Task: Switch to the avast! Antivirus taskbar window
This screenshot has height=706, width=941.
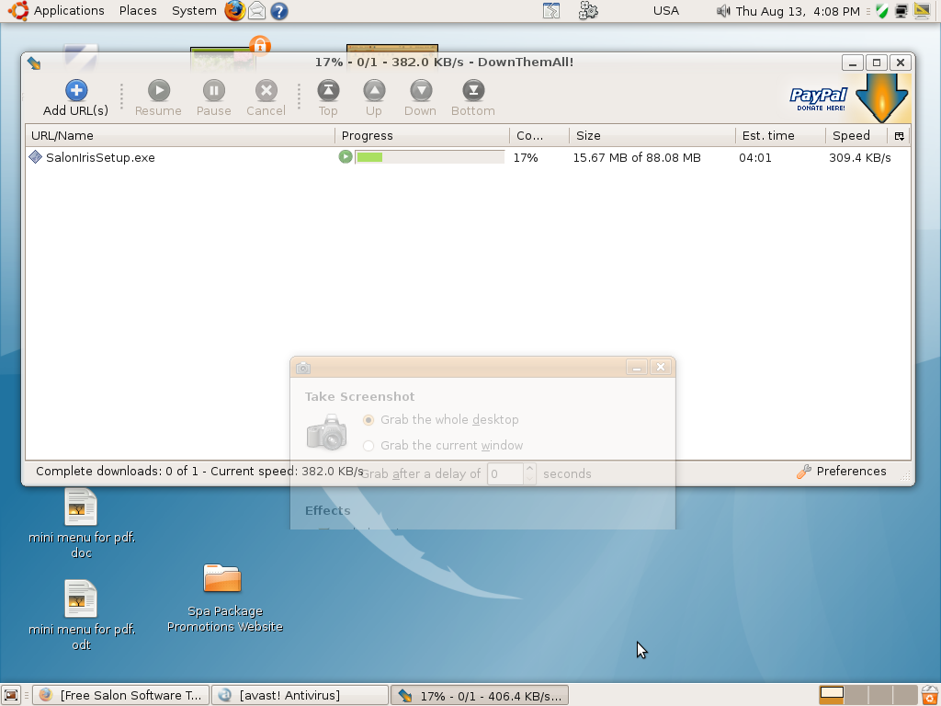Action: click(300, 695)
